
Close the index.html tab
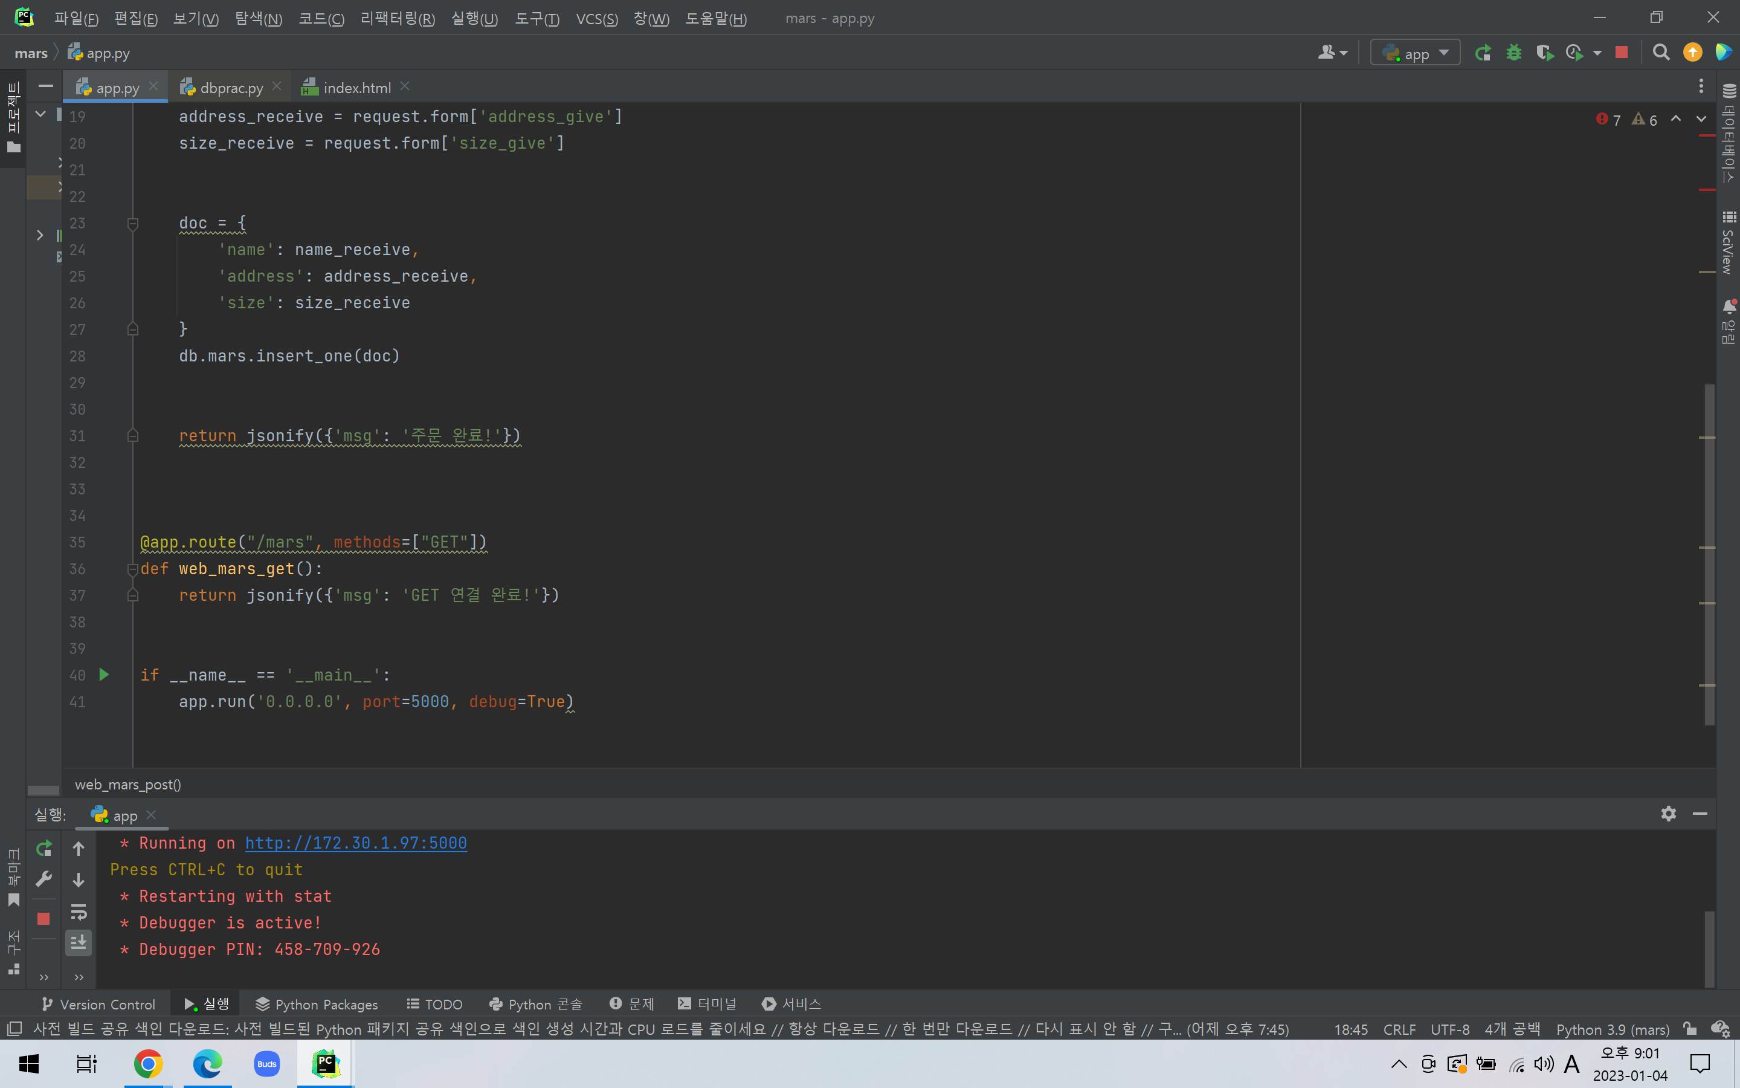pyautogui.click(x=405, y=86)
